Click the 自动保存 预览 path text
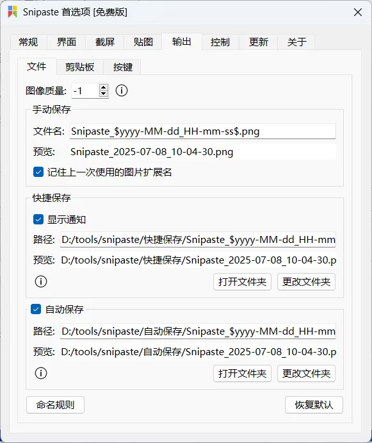372x443 pixels. click(x=198, y=352)
